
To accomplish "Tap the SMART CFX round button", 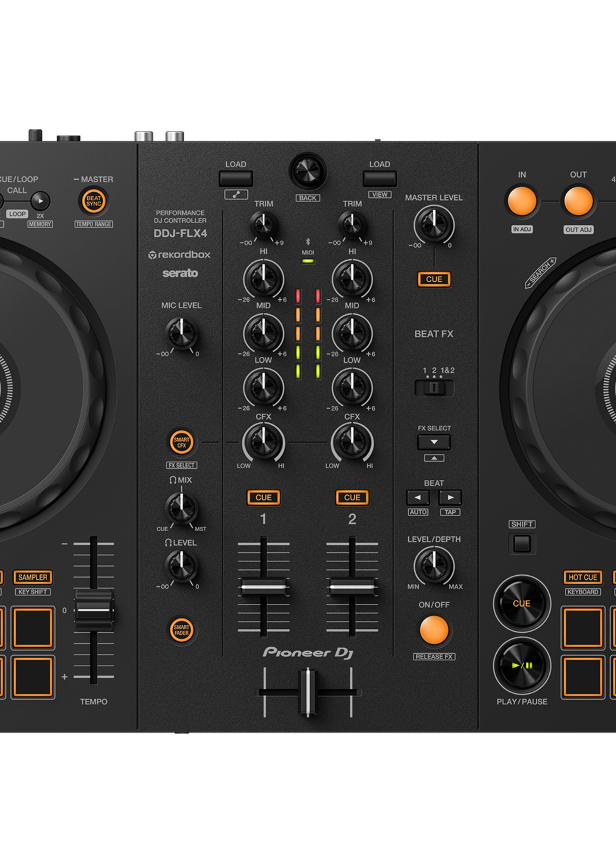I will pos(181,442).
